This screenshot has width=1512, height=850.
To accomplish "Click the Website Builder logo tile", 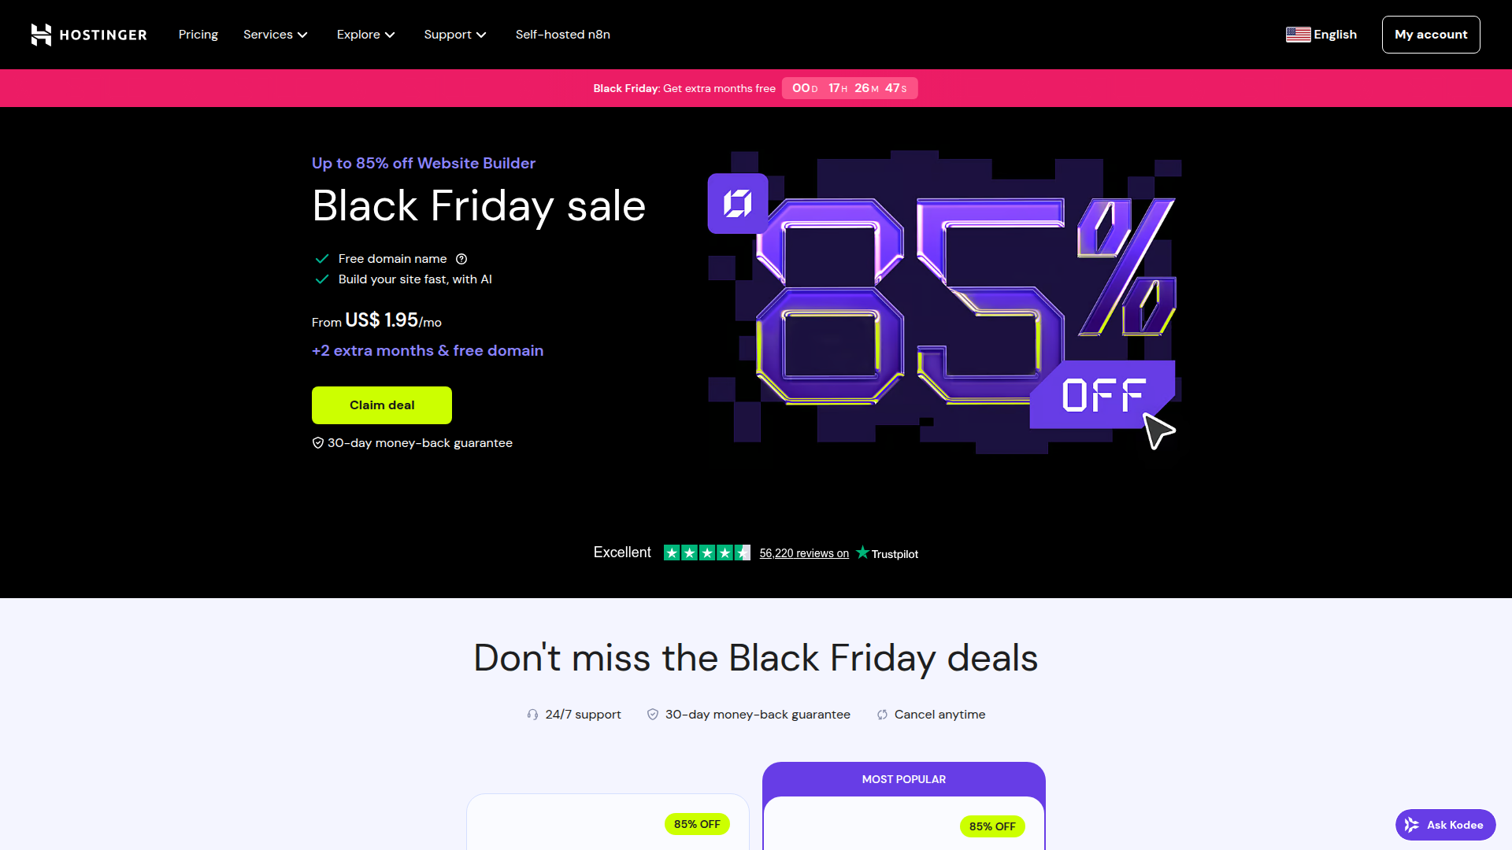I will [x=738, y=204].
